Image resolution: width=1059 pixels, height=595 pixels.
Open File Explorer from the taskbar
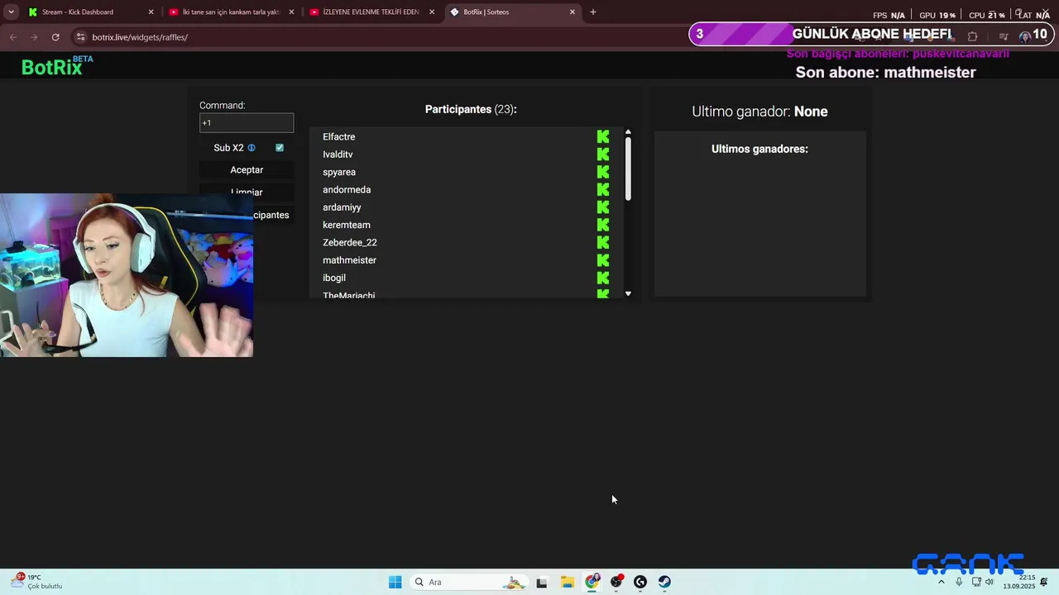(567, 582)
